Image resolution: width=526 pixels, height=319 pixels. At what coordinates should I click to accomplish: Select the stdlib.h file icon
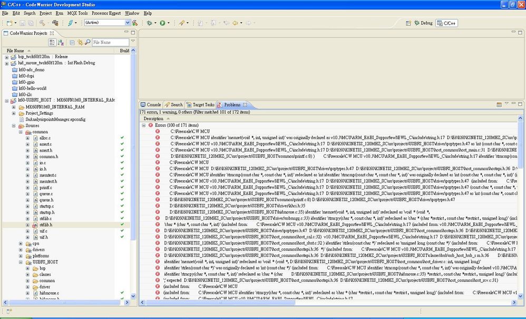[35, 225]
